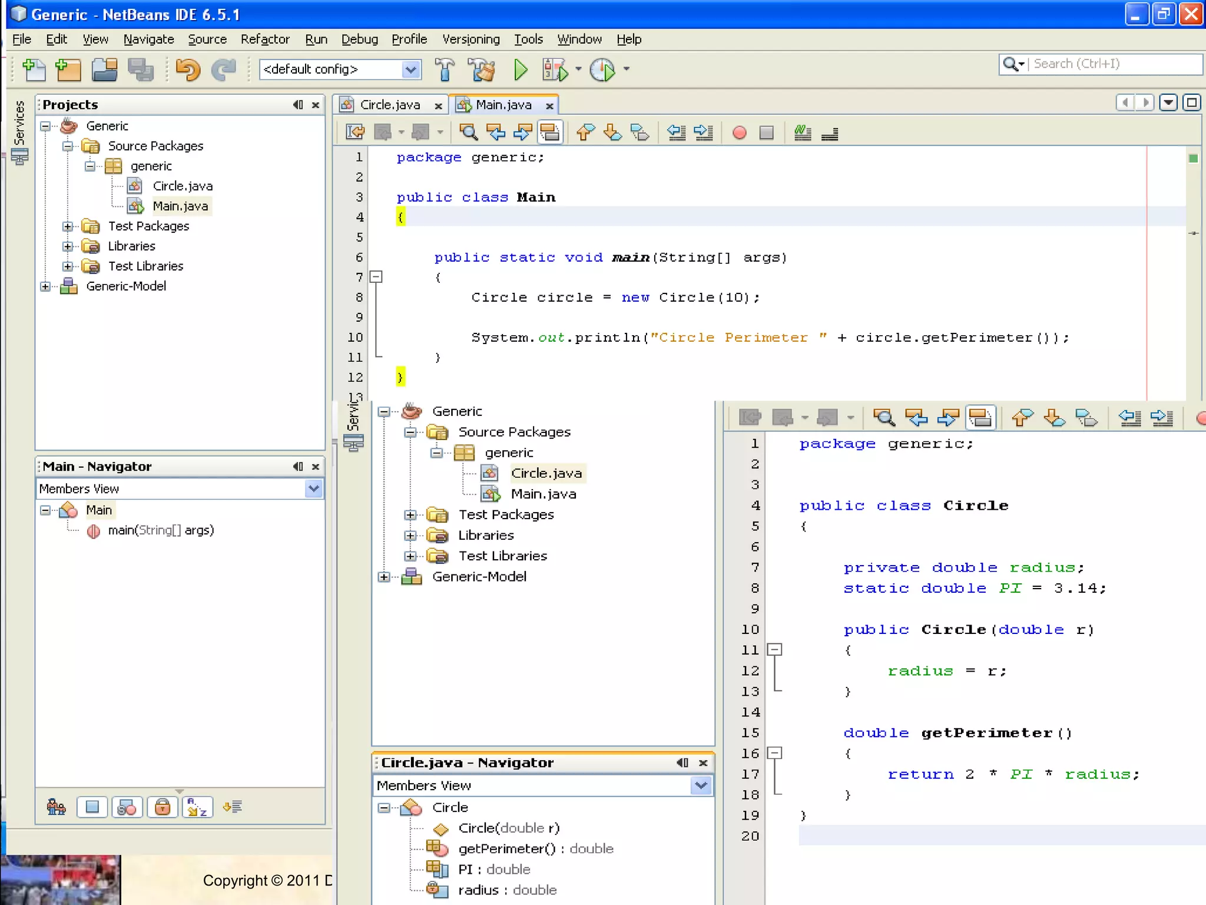The width and height of the screenshot is (1206, 905).
Task: Click the Redo arrow icon
Action: point(224,70)
